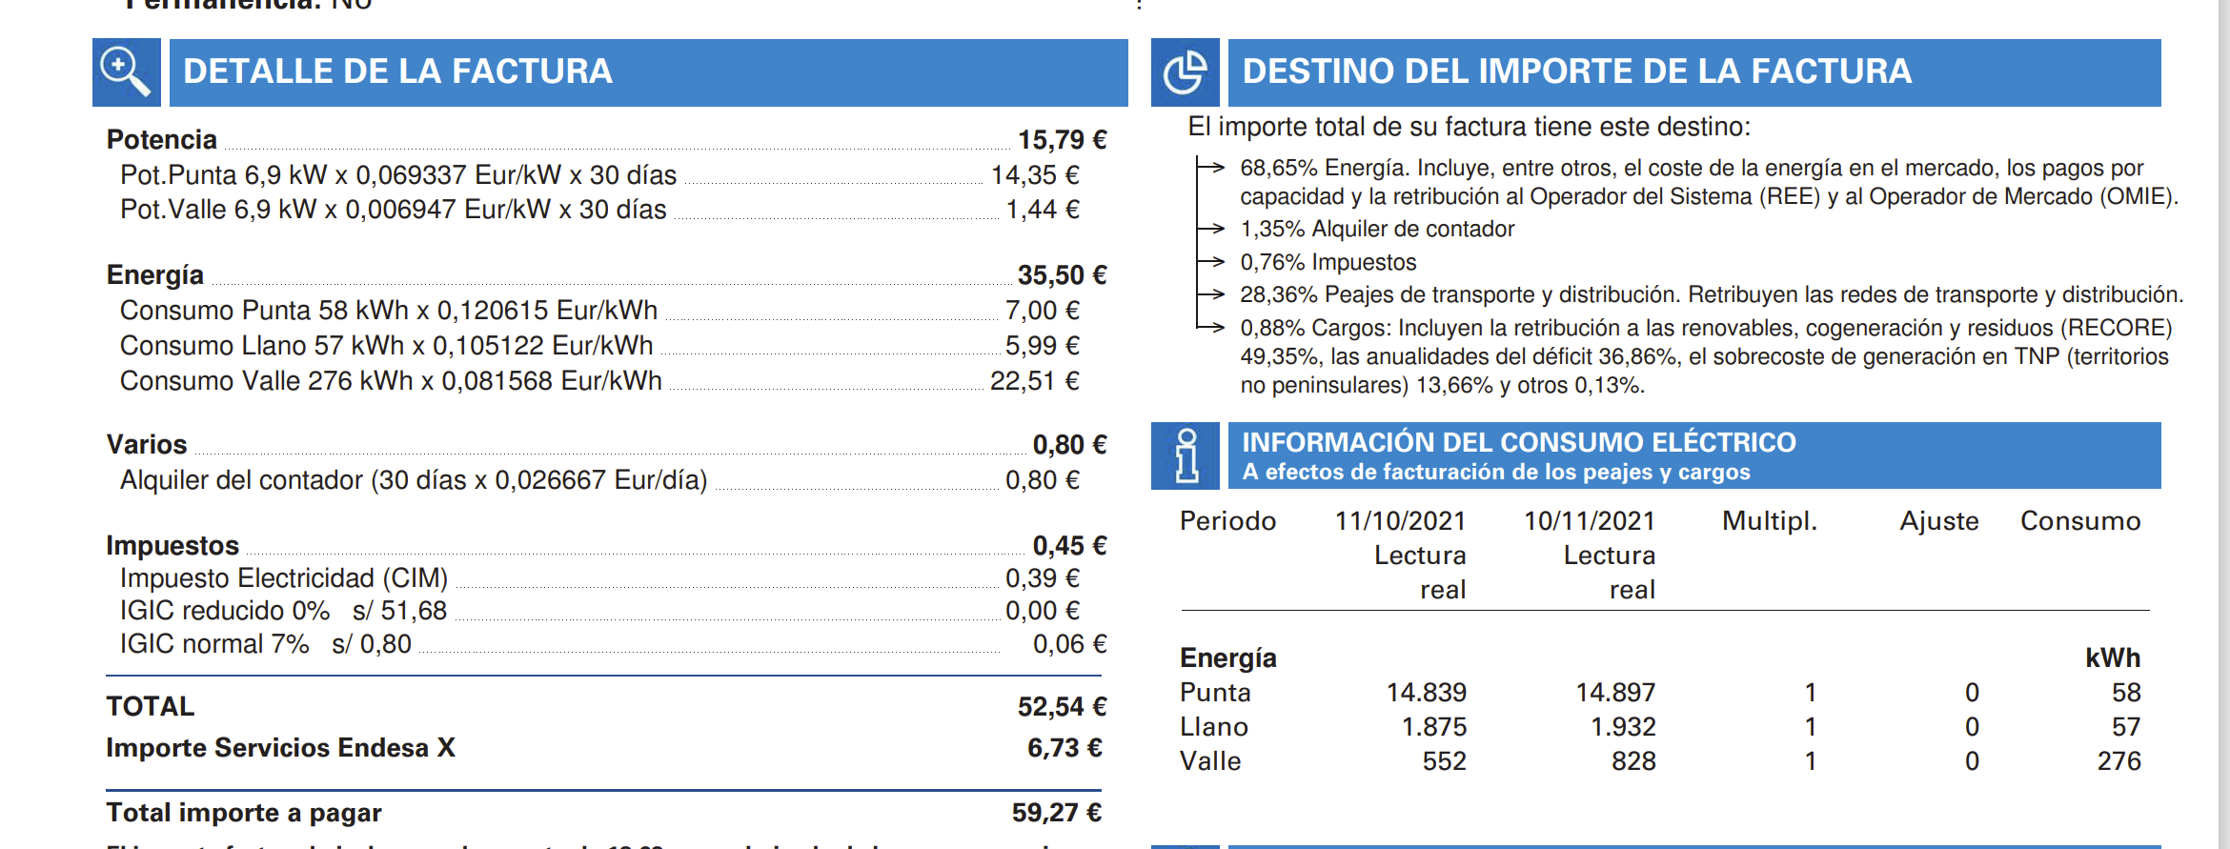Click the Consumo Valle 276 kWh line
2230x849 pixels.
[x=391, y=381]
